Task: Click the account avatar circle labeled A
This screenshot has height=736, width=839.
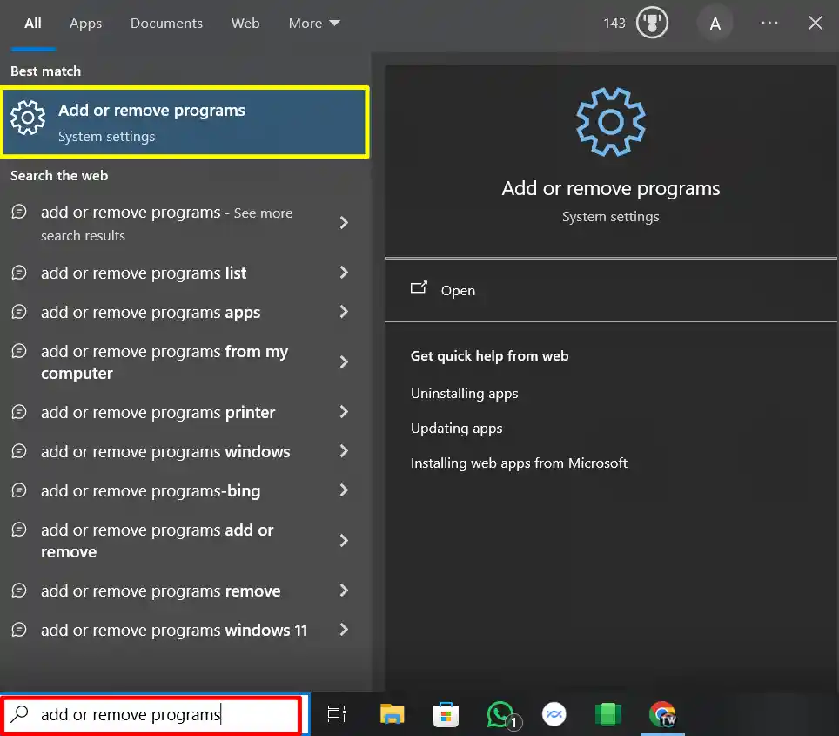Action: 715,23
